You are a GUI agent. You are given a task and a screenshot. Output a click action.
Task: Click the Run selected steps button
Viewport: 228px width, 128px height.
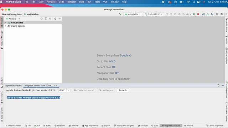click(83, 90)
